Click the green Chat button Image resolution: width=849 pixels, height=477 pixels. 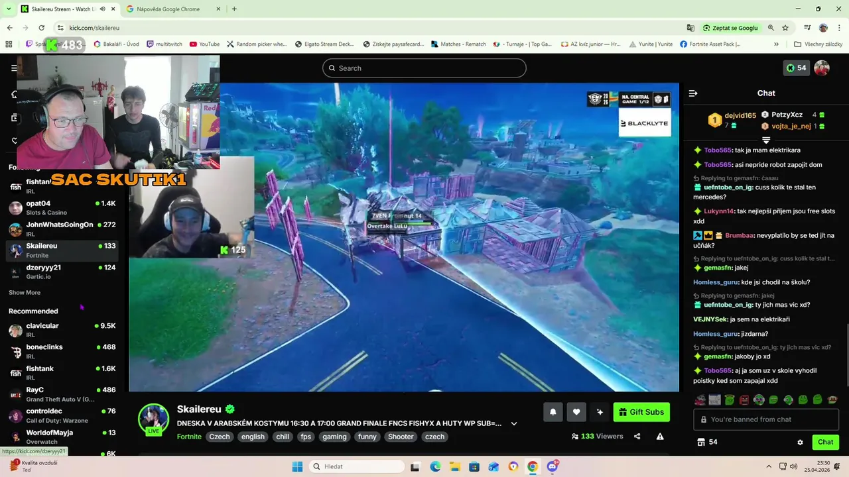[x=825, y=442]
